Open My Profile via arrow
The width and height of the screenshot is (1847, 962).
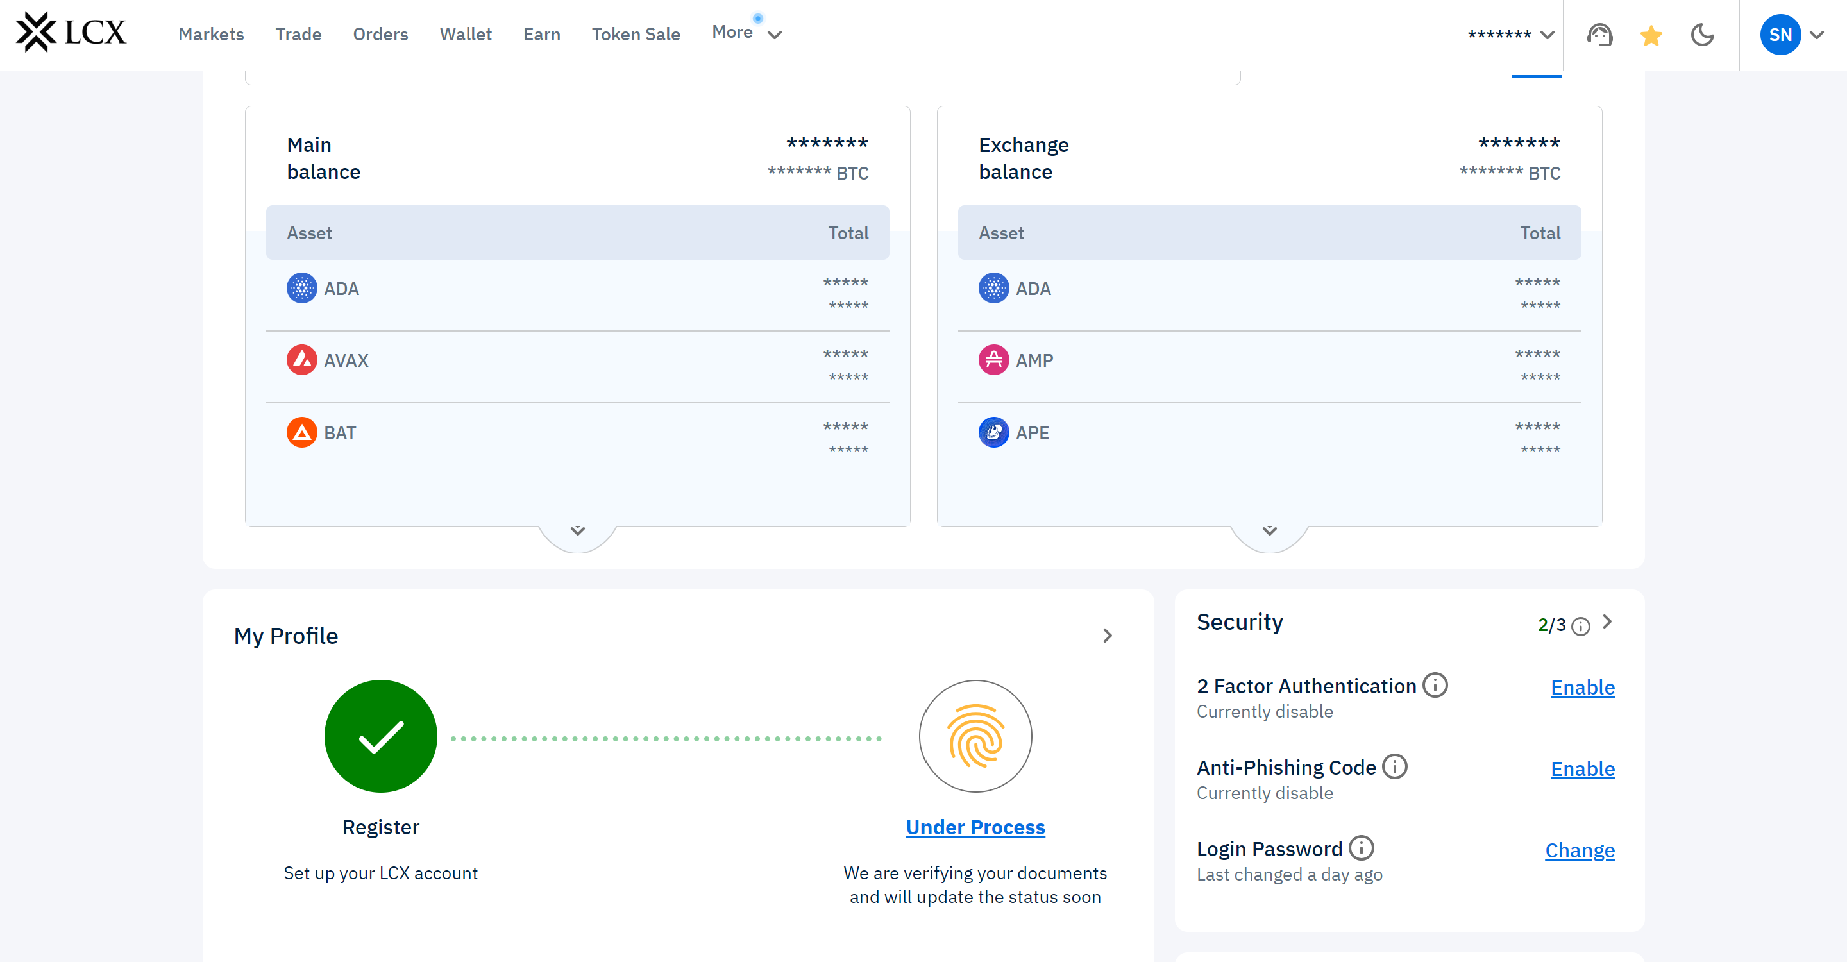pyautogui.click(x=1107, y=636)
